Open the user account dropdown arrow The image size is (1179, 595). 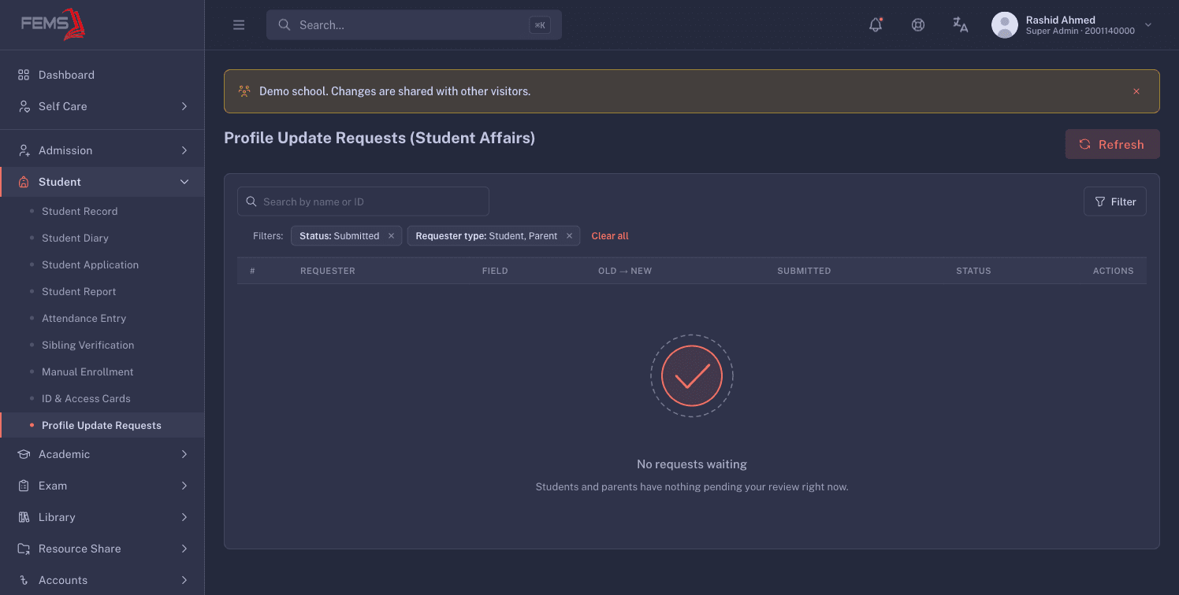click(1148, 25)
